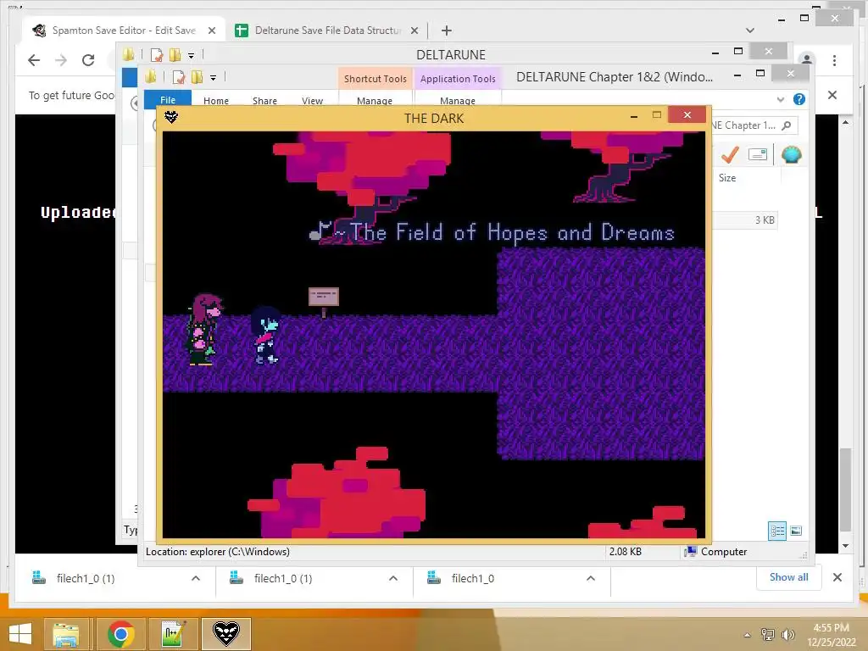The width and height of the screenshot is (868, 651).
Task: Switch to the Share ribbon tab
Action: pyautogui.click(x=264, y=100)
